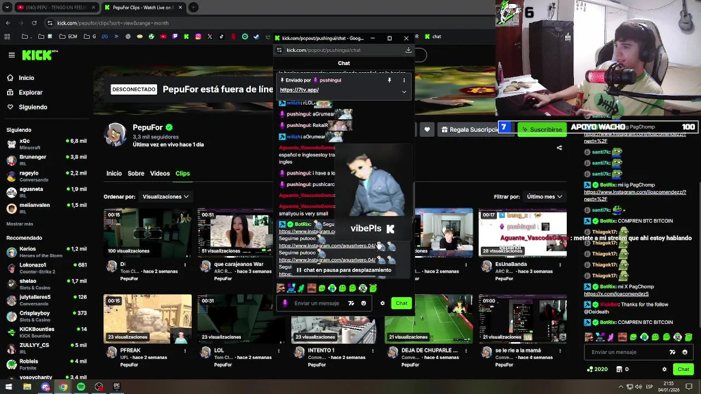Expand following list with Mostrar más

pyautogui.click(x=20, y=224)
